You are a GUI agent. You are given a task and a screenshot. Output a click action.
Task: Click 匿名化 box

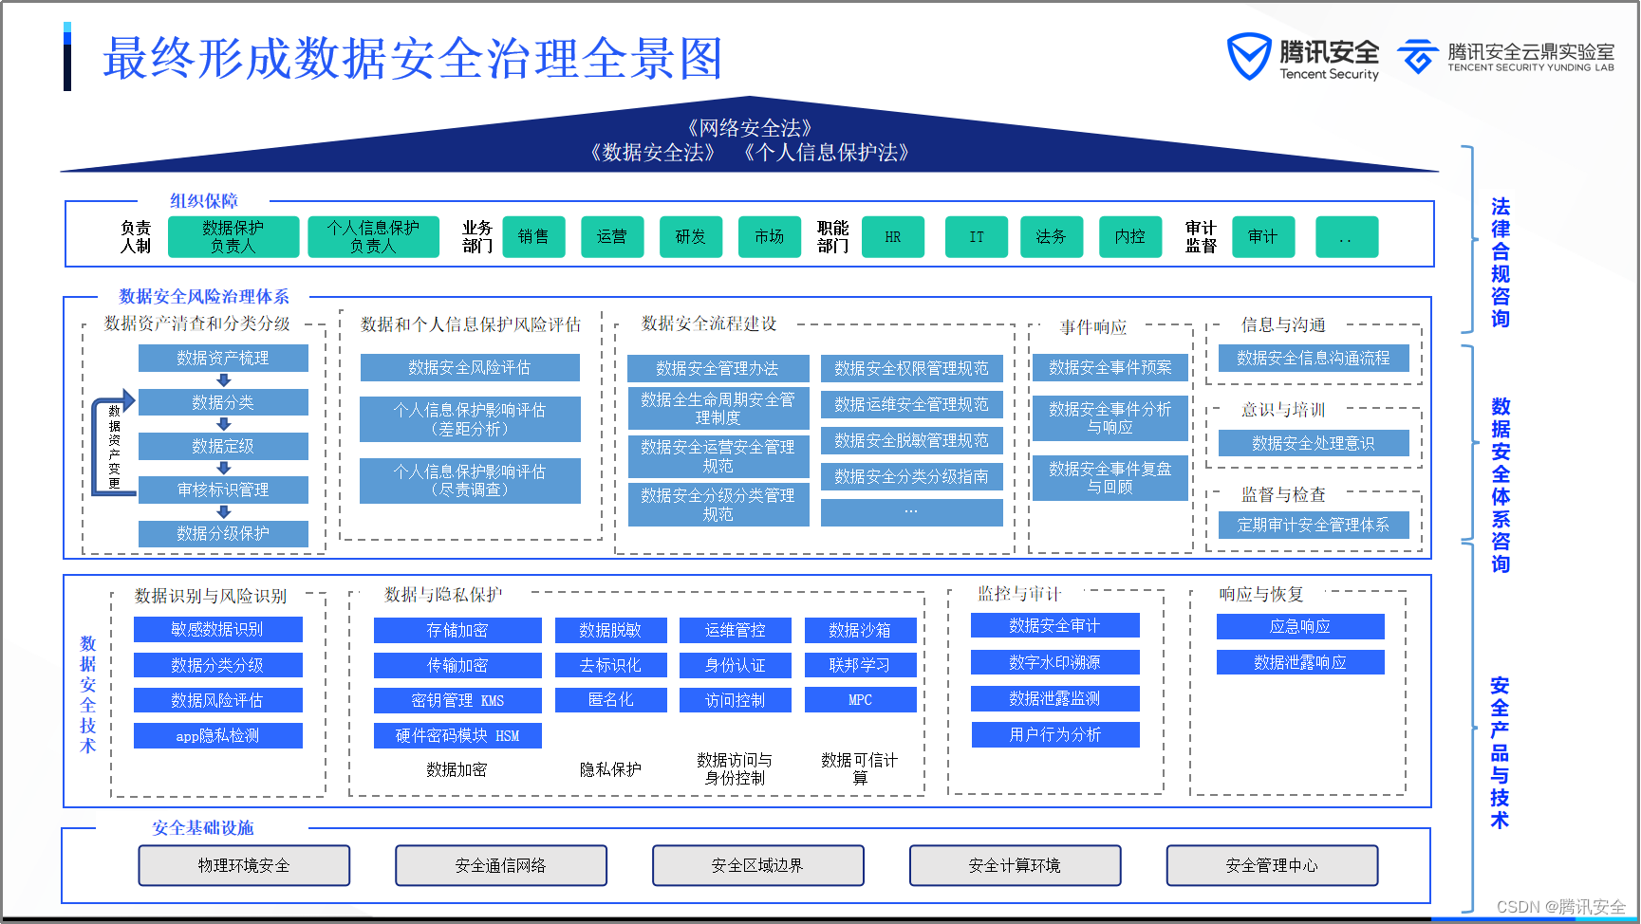click(611, 700)
